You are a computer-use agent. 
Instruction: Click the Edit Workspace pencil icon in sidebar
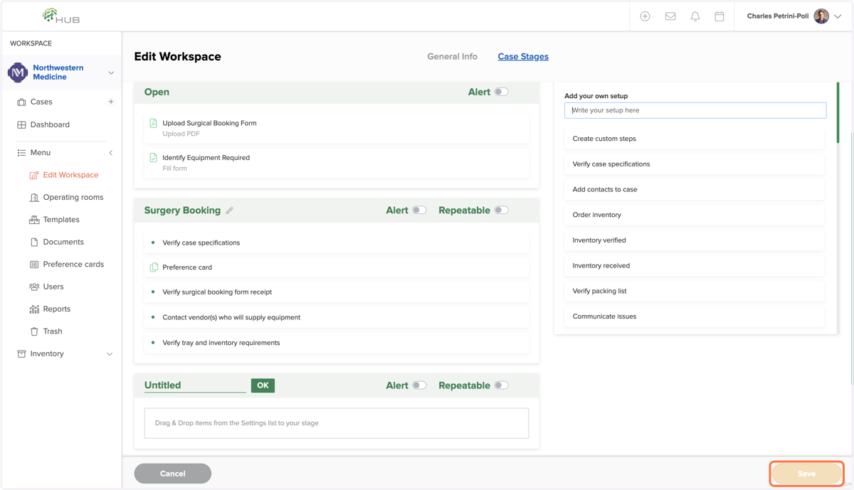(x=34, y=175)
